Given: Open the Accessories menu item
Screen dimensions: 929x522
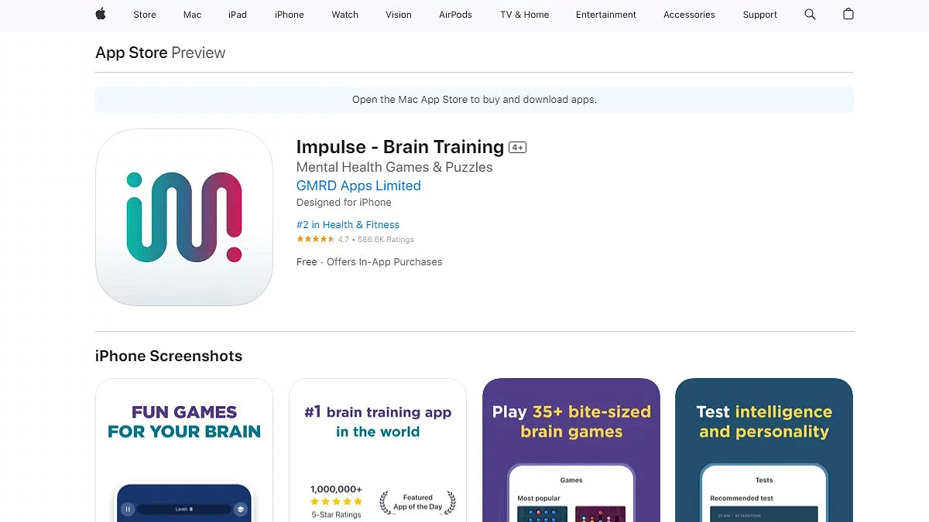Looking at the screenshot, I should click(689, 15).
